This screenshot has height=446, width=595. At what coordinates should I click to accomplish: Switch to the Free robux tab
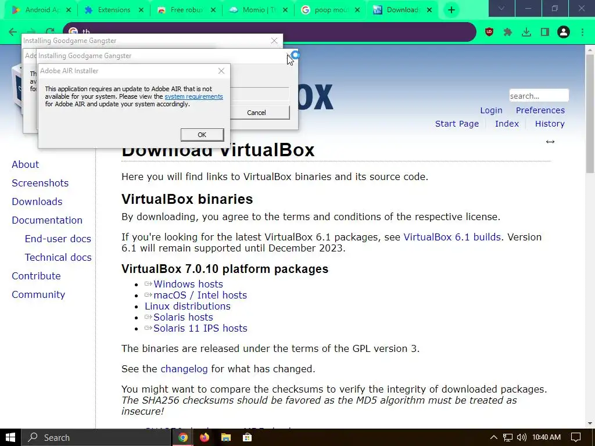186,10
